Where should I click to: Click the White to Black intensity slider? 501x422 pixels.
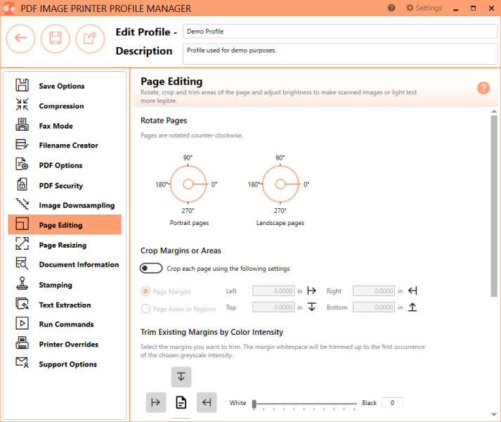point(305,404)
